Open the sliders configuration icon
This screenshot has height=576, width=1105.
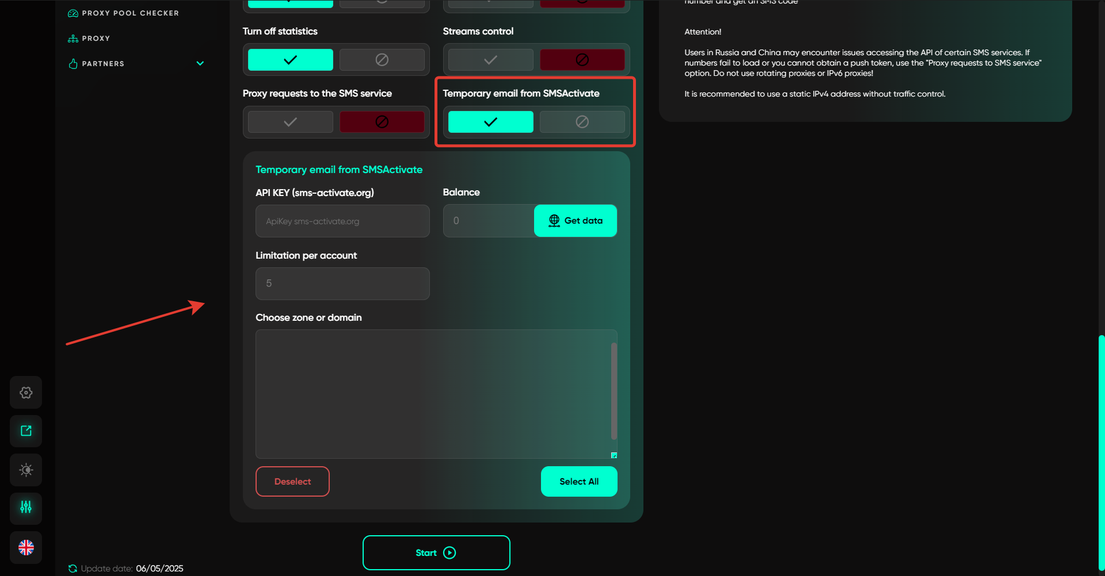[x=26, y=508]
